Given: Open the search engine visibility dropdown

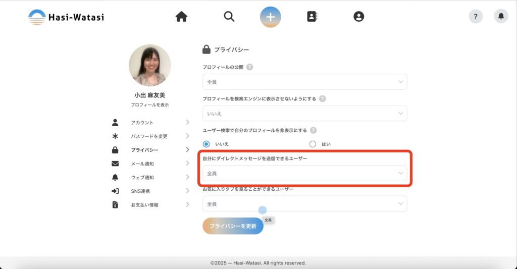Looking at the screenshot, I should (x=304, y=114).
